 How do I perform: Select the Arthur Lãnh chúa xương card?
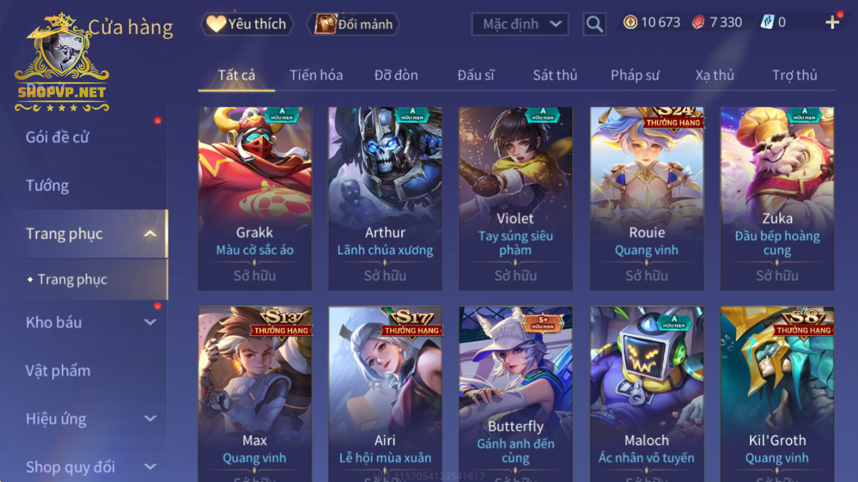click(385, 198)
